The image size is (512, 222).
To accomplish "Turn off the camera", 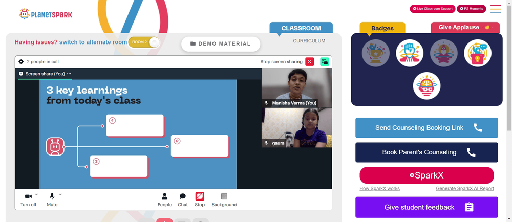I will coord(28,200).
